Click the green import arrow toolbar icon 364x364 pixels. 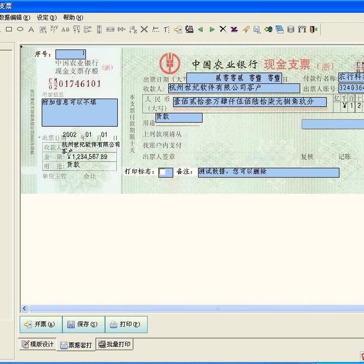point(268,29)
